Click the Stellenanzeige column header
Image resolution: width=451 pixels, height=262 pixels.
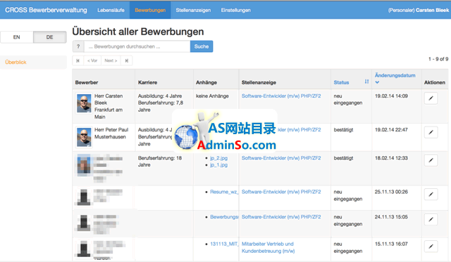(x=259, y=82)
